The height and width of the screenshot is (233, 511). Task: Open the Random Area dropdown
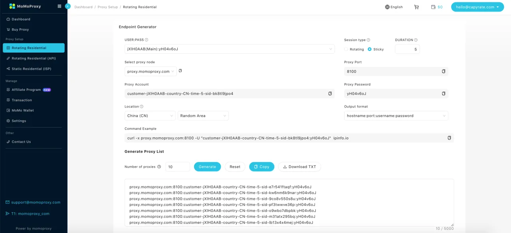[203, 116]
